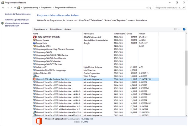Click the control panel icon in the address bar
188x126 pixels.
point(18,8)
